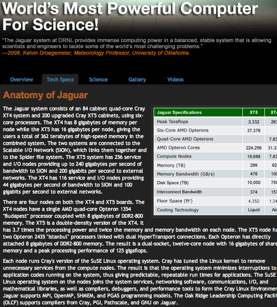This screenshot has height=307, width=277.
Task: Select the 'Compute Nodes' row label
Action: (174, 156)
